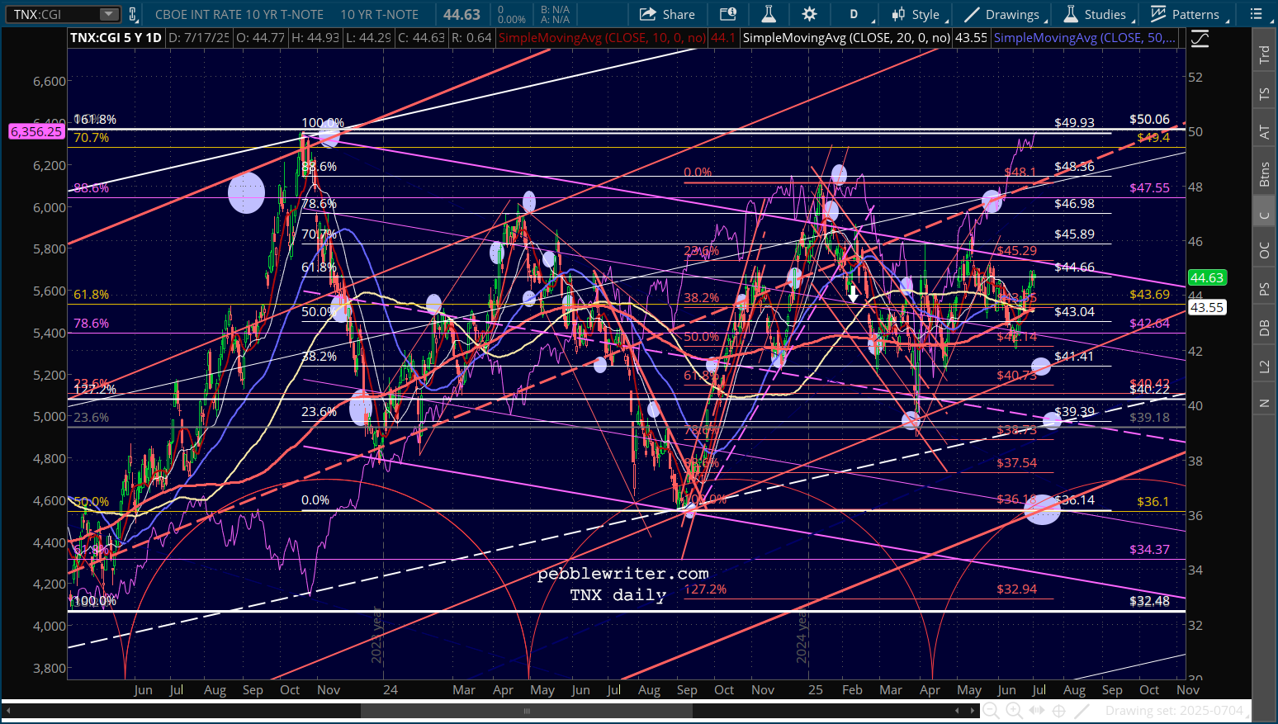Viewport: 1278px width, 724px height.
Task: Click the white 43.55 price axis bubble
Action: point(1207,307)
